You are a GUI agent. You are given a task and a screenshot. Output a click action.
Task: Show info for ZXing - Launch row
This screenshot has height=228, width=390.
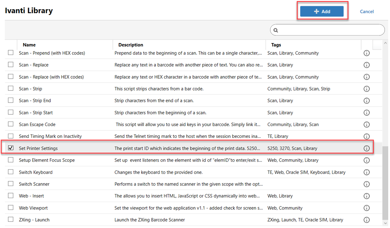coord(366,220)
